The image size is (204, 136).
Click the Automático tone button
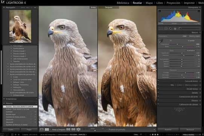tap(191, 51)
